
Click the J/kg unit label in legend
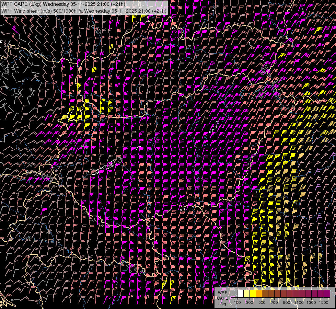click(x=222, y=304)
